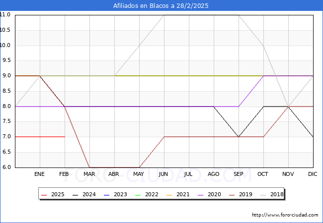Click the 9.0 y-axis value
Viewport: 323px width, 223px height.
tap(6, 75)
